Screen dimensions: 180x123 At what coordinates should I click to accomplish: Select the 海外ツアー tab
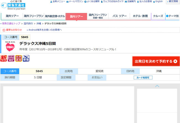coord(12,16)
